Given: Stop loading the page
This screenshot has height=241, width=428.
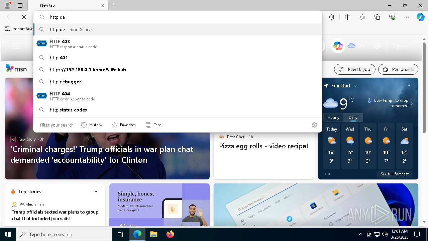Looking at the screenshot, I should click(24, 17).
